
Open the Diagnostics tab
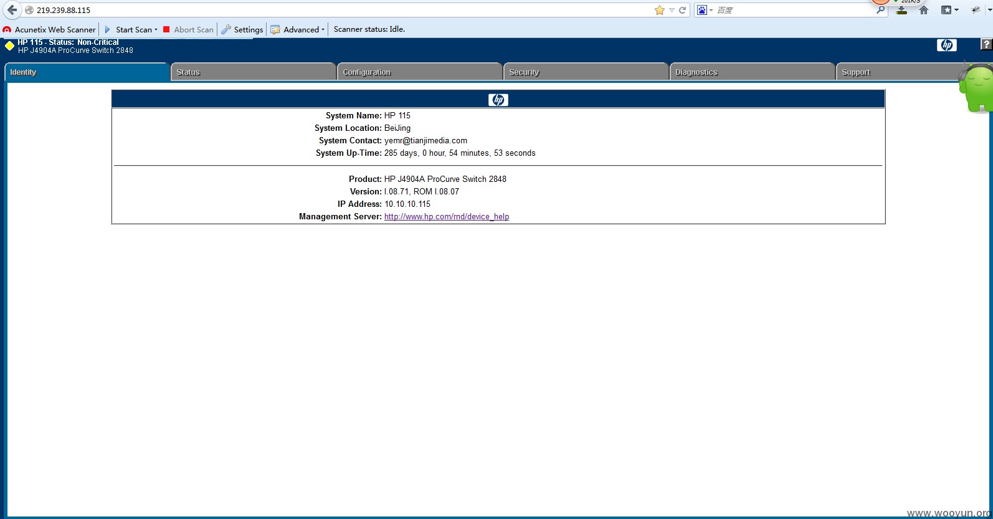753,72
